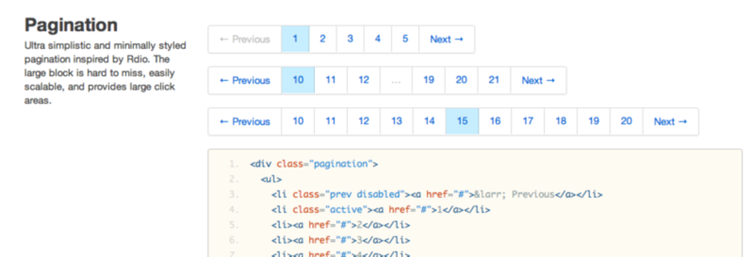This screenshot has width=754, height=257.
Task: Jump to page 21
Action: pyautogui.click(x=494, y=80)
